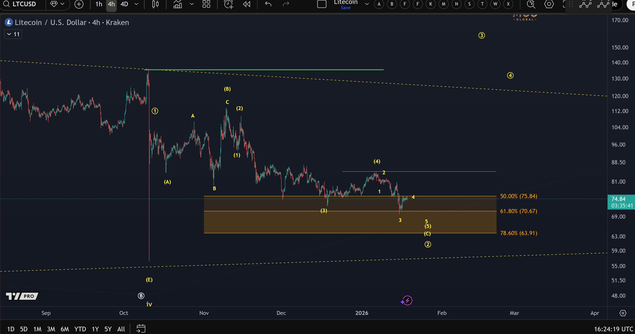Viewport: 635px width, 334px height.
Task: Click the Save link under Litecoin layout
Action: [345, 8]
